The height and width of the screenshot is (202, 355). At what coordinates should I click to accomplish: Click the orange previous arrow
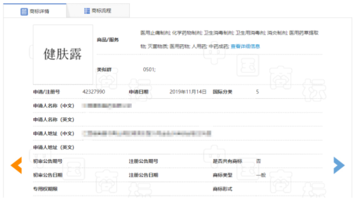click(16, 165)
